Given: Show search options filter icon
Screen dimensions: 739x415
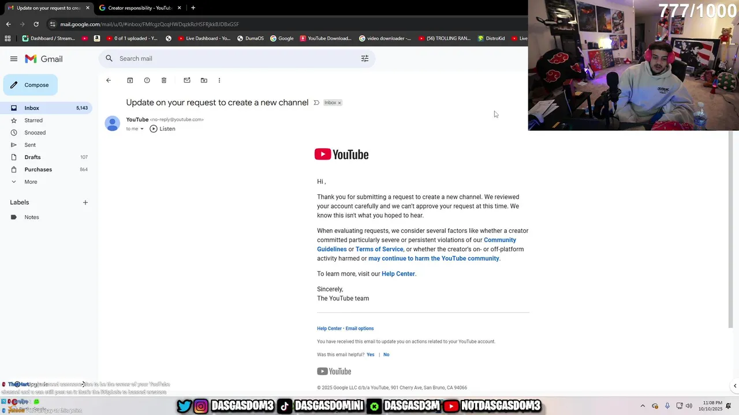Looking at the screenshot, I should pos(365,58).
